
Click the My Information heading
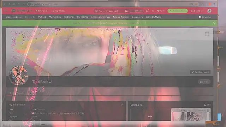[17, 105]
